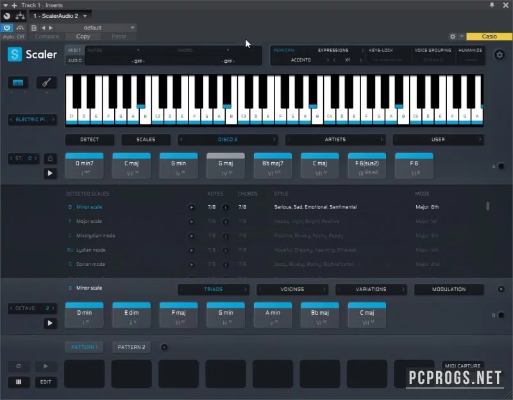Screen dimensions: 513x400
Task: Increase the OCTAVE value
Action: tap(53, 308)
